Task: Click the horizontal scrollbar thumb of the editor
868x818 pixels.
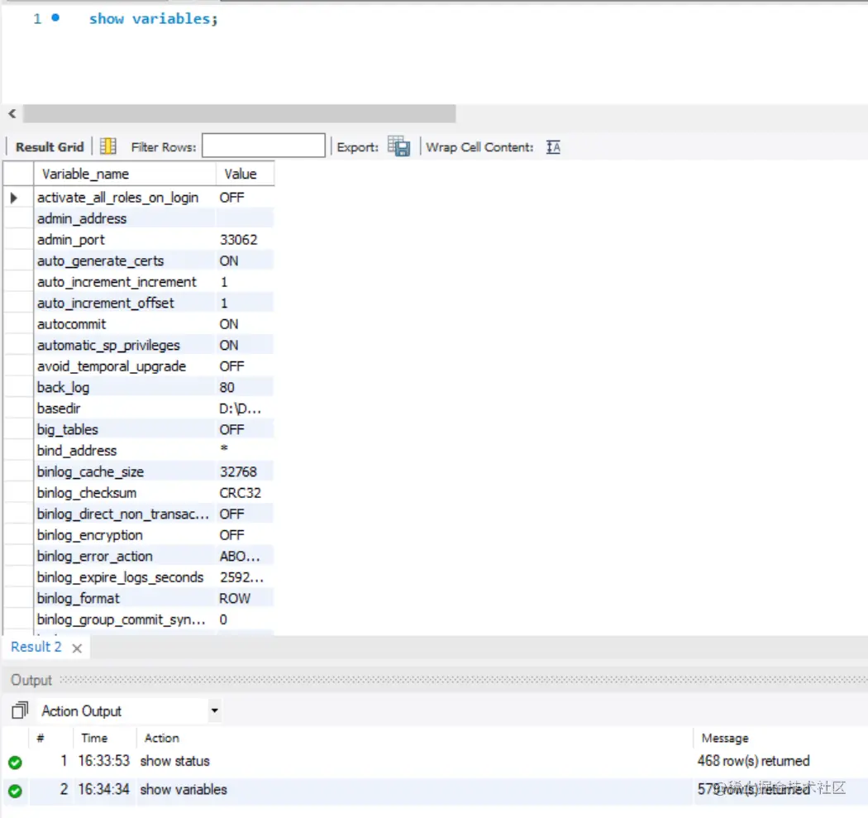Action: [x=239, y=113]
